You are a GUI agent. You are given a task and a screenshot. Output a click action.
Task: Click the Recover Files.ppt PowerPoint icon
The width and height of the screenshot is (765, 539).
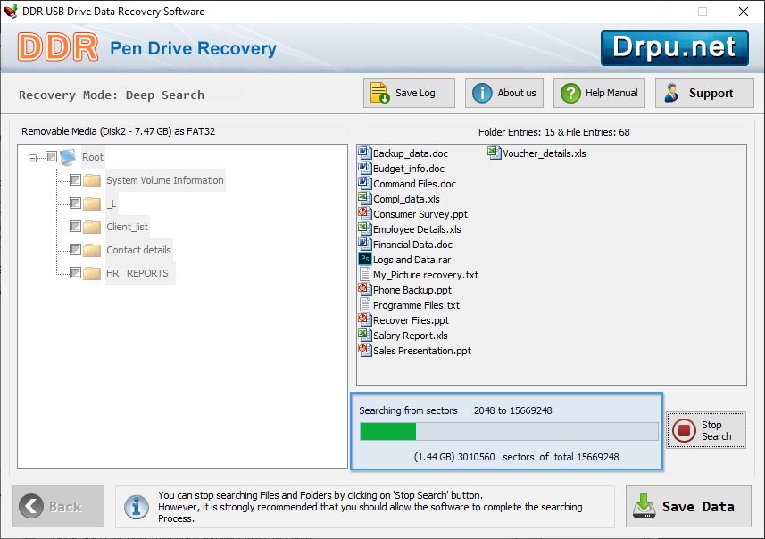[364, 320]
